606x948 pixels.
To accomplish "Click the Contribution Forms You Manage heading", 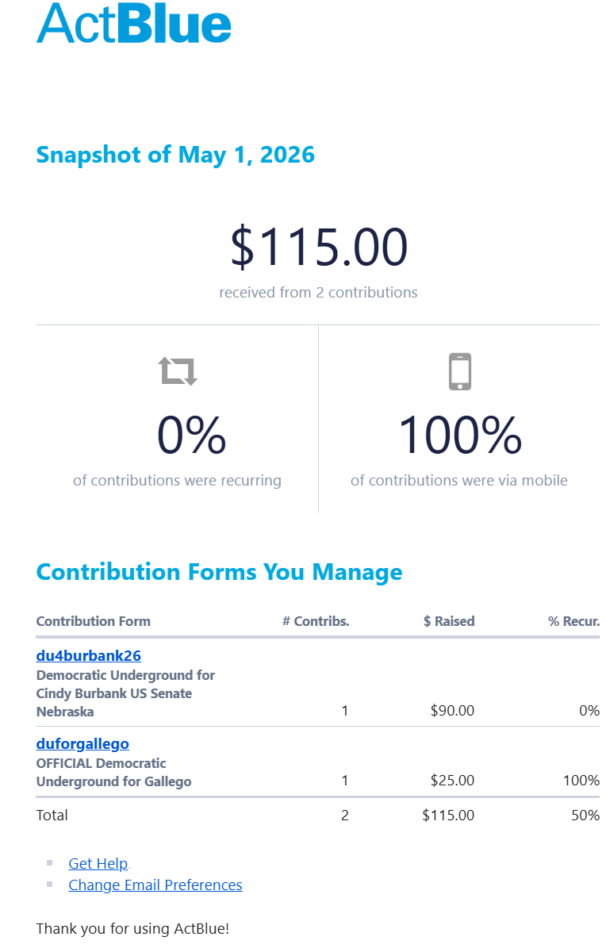I will (x=219, y=572).
